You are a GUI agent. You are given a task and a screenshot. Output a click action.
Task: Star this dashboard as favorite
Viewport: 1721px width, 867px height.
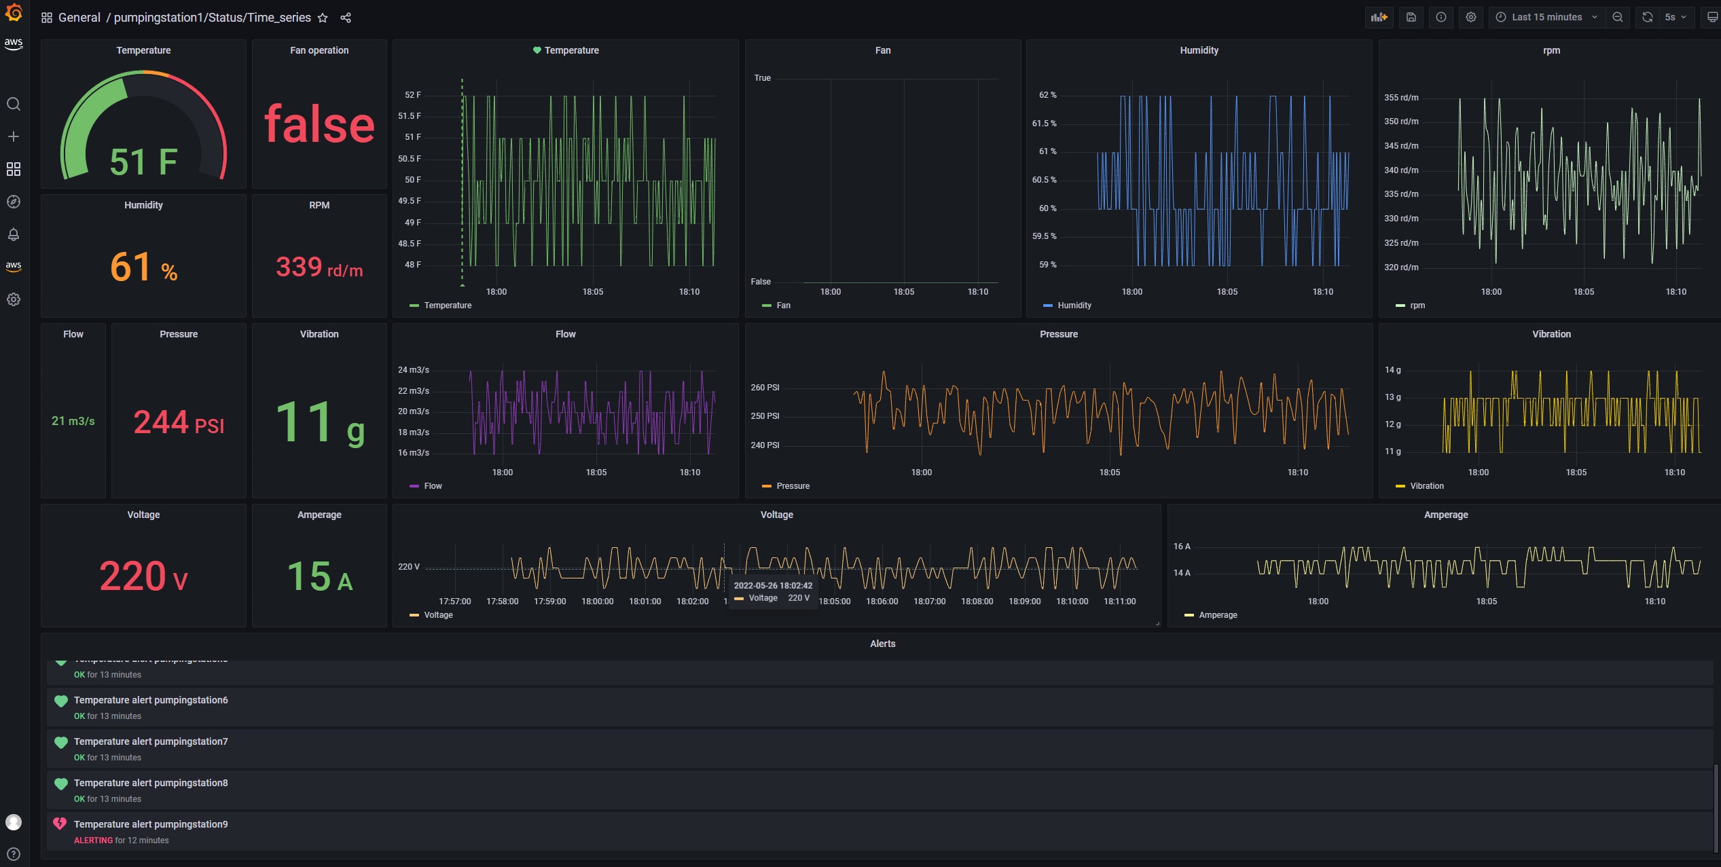point(323,18)
